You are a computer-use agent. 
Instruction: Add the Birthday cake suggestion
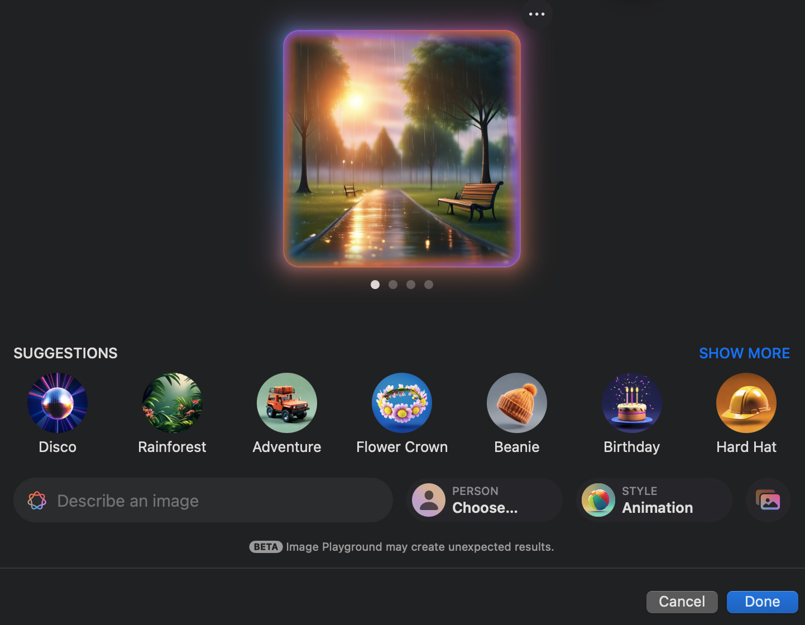[632, 403]
